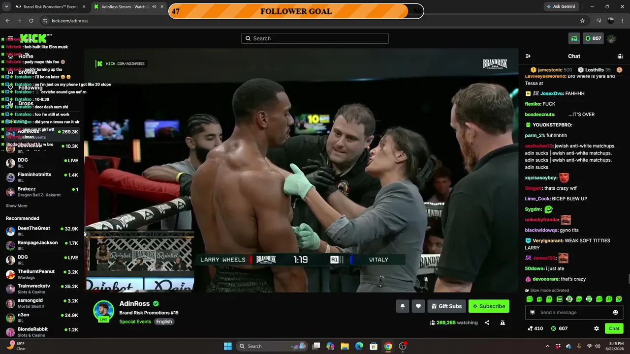
Task: View site information for kick.com
Action: click(x=45, y=21)
